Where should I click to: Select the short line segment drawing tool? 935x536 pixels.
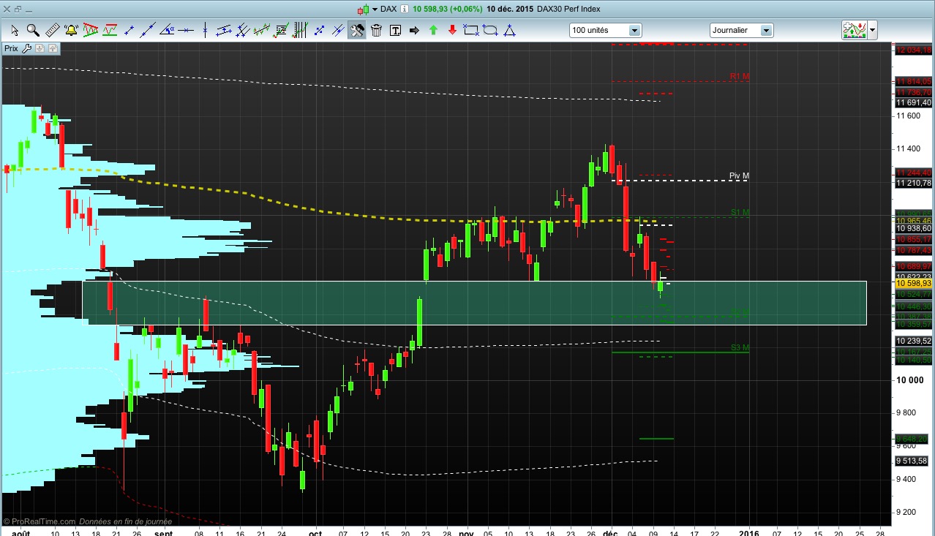(129, 30)
